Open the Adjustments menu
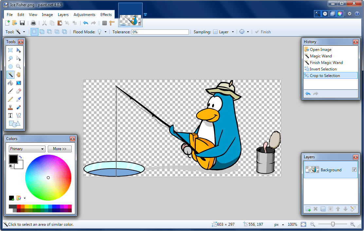Viewport: 364px width, 231px height. click(84, 14)
